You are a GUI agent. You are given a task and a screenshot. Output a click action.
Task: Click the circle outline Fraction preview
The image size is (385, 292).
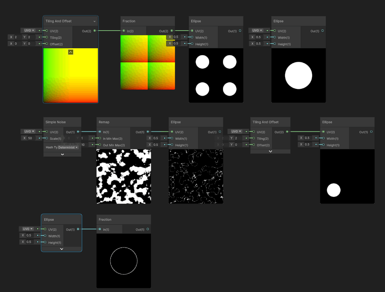coord(124,261)
